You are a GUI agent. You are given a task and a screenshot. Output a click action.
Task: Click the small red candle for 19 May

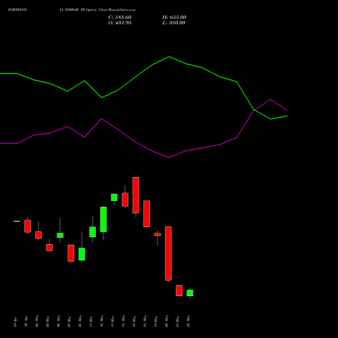tap(158, 235)
